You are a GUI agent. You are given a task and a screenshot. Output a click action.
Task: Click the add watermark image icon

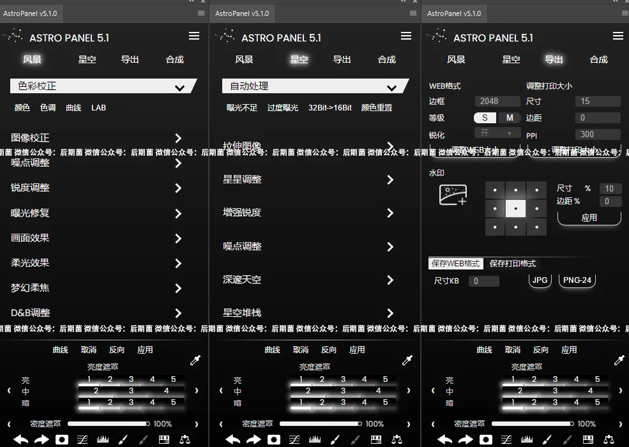[453, 195]
